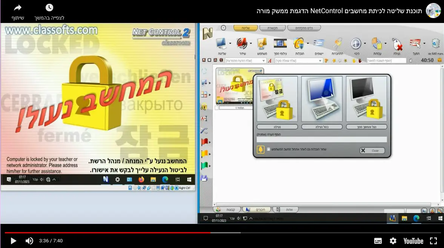Open the הגבלות restrictions dropdown arrow
Image resolution: width=444 pixels, height=248 pixels.
point(308,44)
